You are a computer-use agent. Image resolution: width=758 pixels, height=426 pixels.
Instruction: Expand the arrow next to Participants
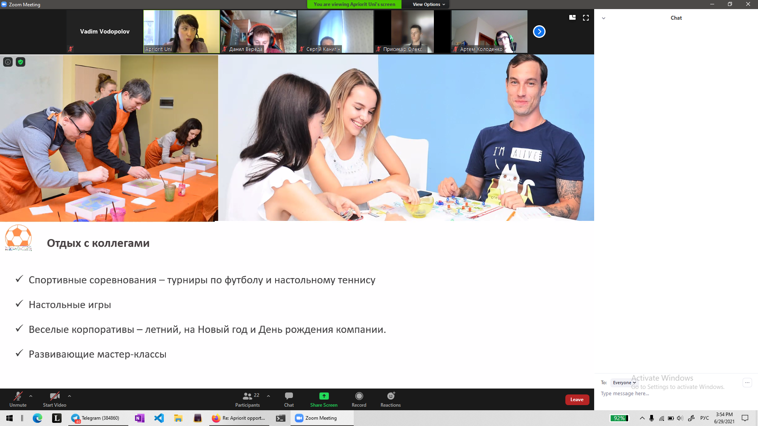coord(268,396)
